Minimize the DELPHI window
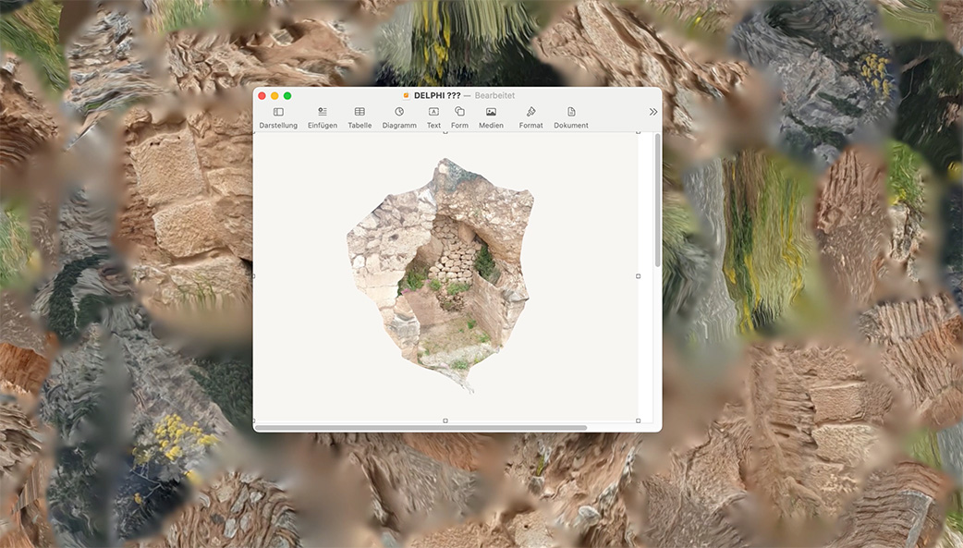The image size is (963, 548). pos(274,96)
